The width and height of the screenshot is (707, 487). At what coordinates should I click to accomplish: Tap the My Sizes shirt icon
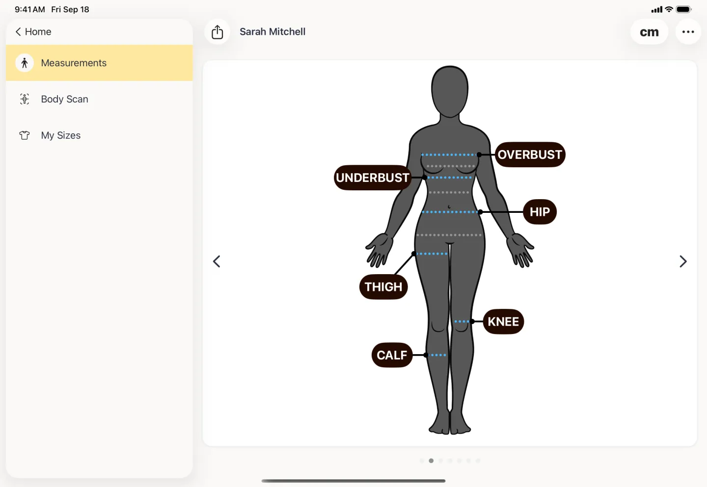pyautogui.click(x=25, y=135)
